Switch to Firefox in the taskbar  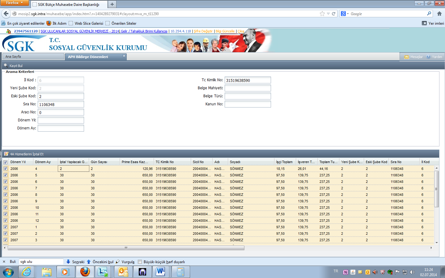pyautogui.click(x=85, y=272)
